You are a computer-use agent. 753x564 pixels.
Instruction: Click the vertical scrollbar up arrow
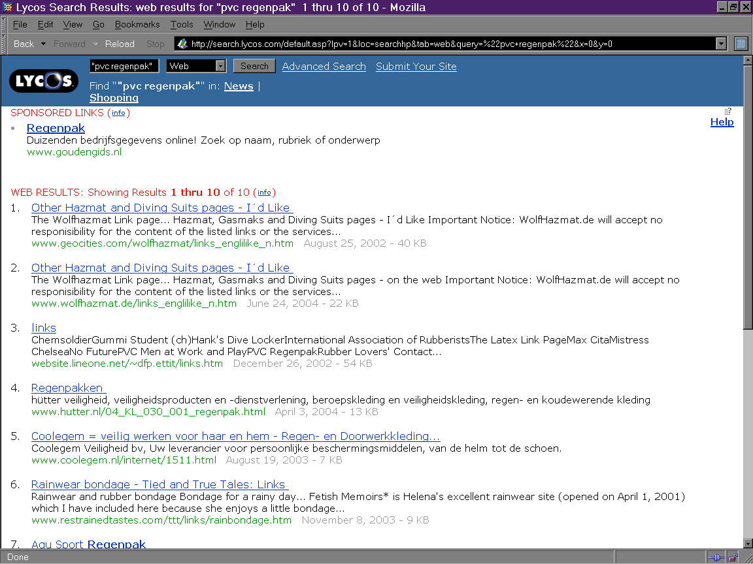pos(748,61)
